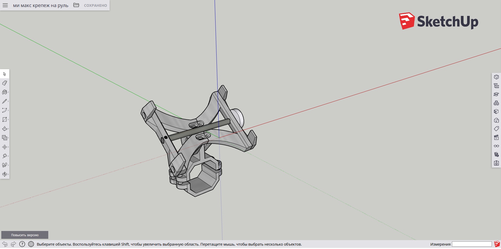Screen dimensions: 501x249
Task: Open the Outliner panel
Action: pos(496,86)
